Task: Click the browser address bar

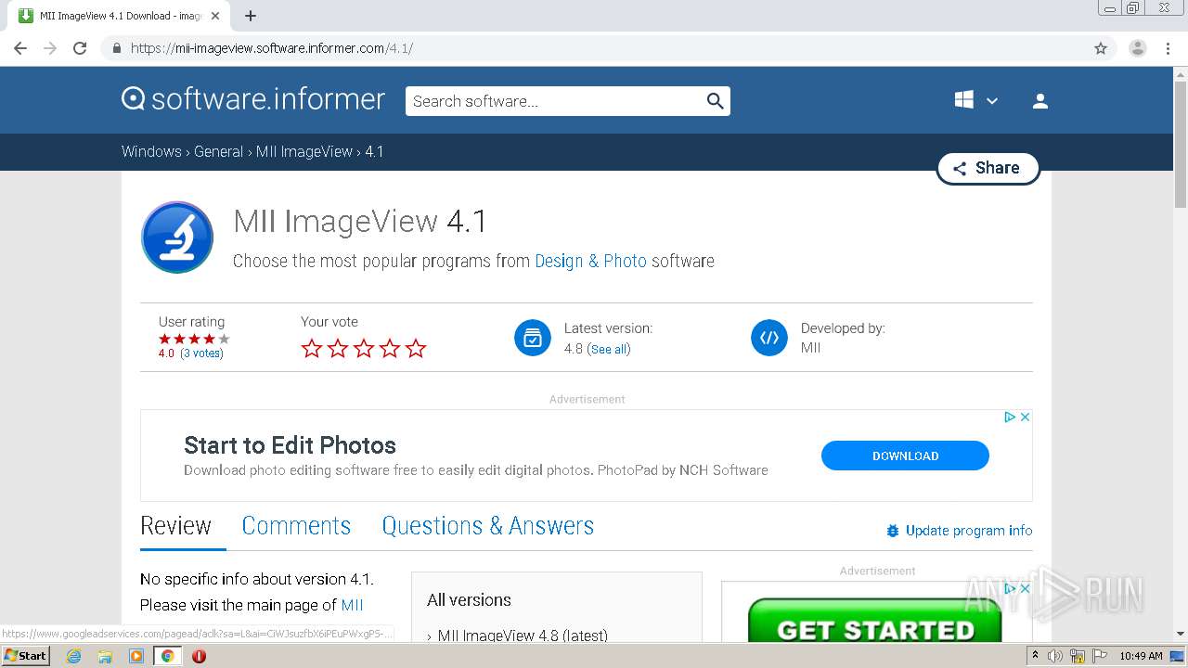Action: [x=594, y=48]
